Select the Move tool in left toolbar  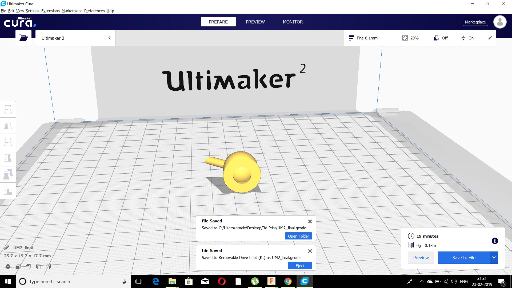pyautogui.click(x=8, y=109)
